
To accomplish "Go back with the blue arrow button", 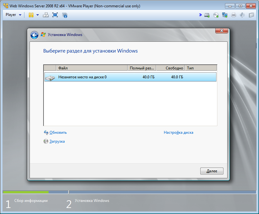I will point(34,35).
